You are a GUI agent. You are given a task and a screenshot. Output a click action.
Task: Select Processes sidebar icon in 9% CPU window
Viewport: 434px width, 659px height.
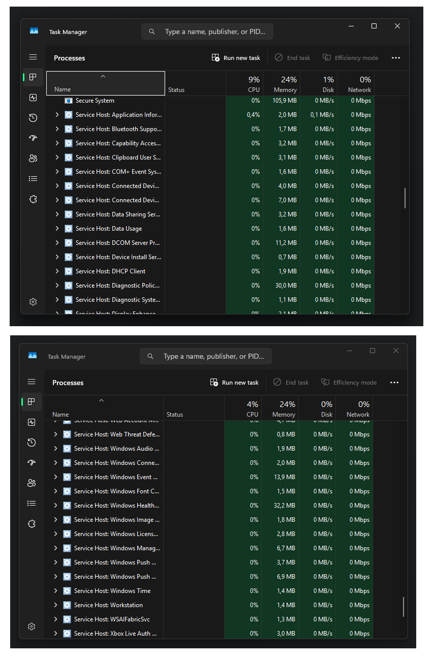pos(33,77)
